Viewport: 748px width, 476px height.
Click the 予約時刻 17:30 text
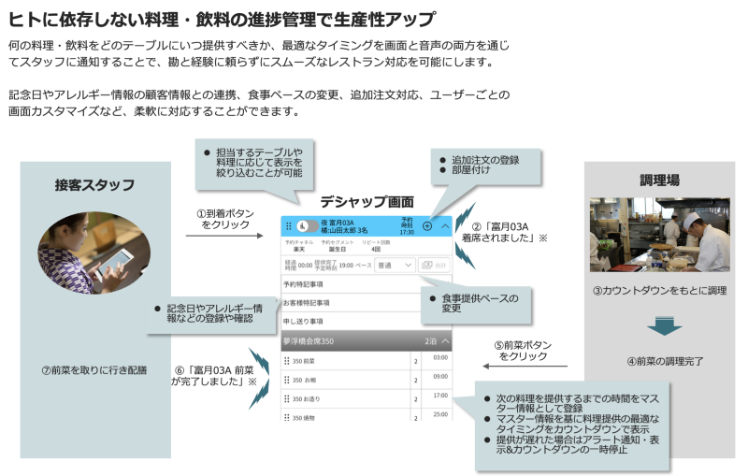point(407,226)
